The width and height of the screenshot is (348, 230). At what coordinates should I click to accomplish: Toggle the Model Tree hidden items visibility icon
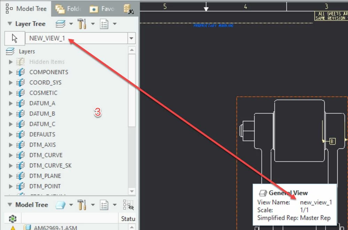point(128,205)
